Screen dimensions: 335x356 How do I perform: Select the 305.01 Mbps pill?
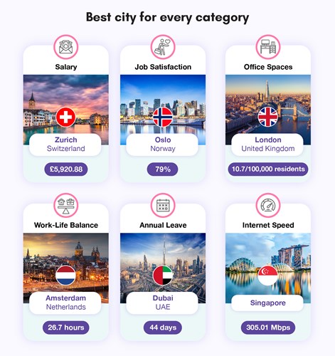pyautogui.click(x=268, y=328)
